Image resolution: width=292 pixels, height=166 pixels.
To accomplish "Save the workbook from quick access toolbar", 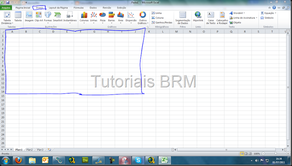I will point(8,3).
